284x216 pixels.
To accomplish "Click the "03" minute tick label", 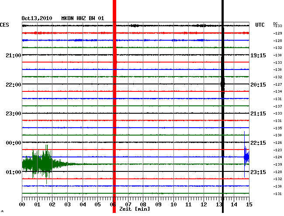I will pos(67,205).
